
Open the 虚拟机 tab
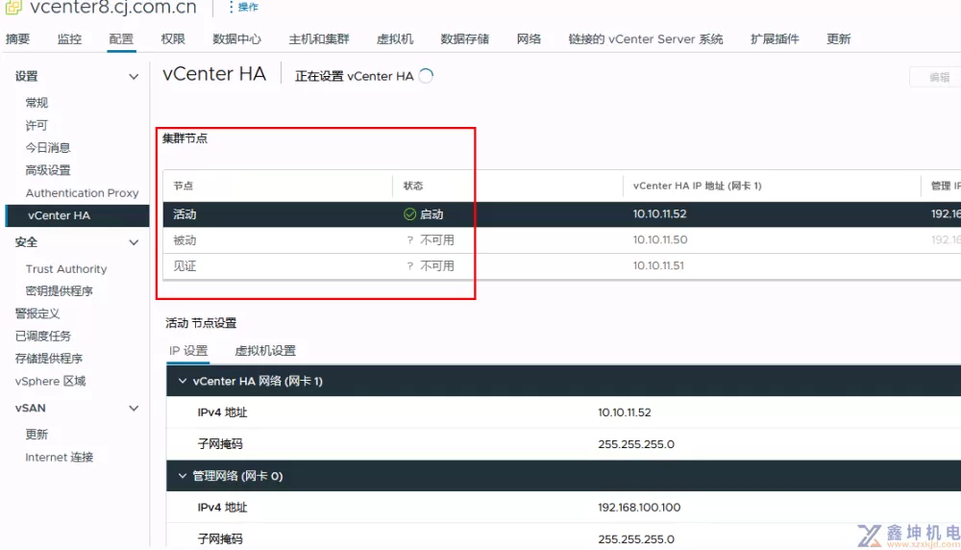click(x=395, y=39)
